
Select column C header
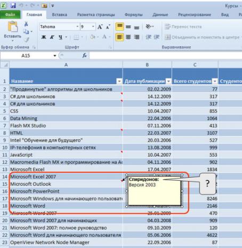point(195,65)
